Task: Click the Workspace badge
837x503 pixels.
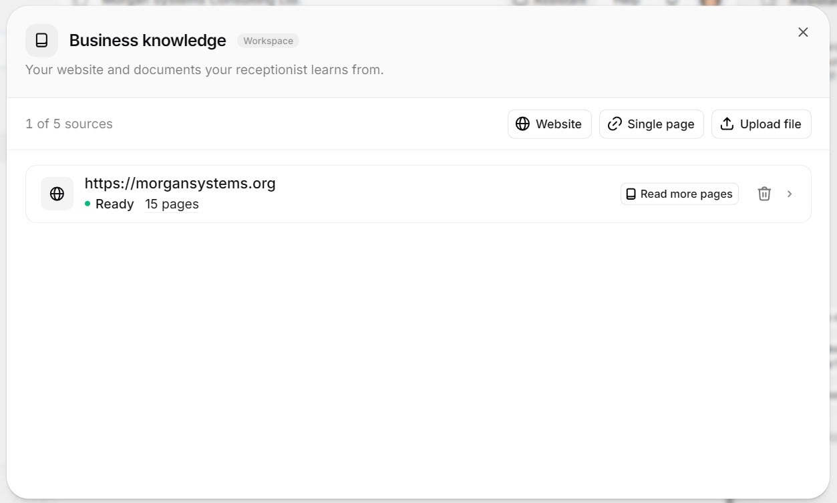Action: click(x=268, y=41)
